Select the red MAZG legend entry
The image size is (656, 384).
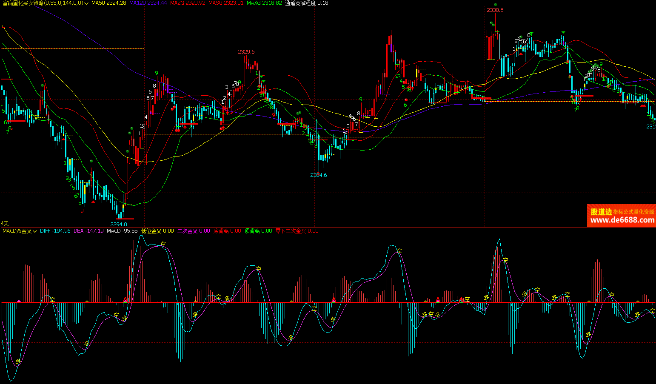tap(187, 3)
